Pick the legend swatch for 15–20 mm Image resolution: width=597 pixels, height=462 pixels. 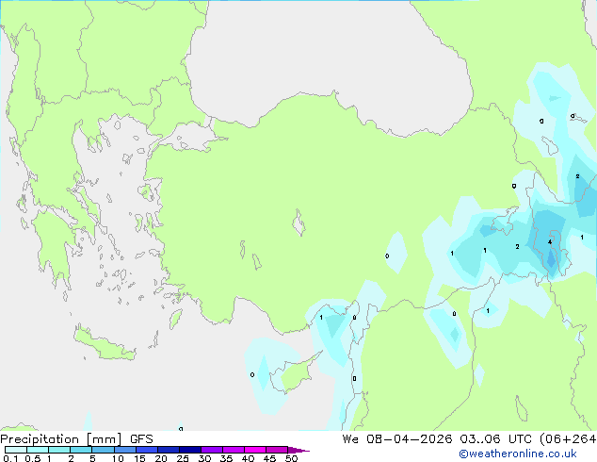(x=147, y=450)
